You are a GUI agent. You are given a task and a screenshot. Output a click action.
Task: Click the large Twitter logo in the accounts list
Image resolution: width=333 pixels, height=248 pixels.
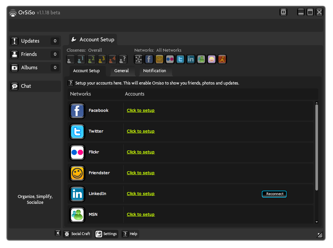coord(77,131)
